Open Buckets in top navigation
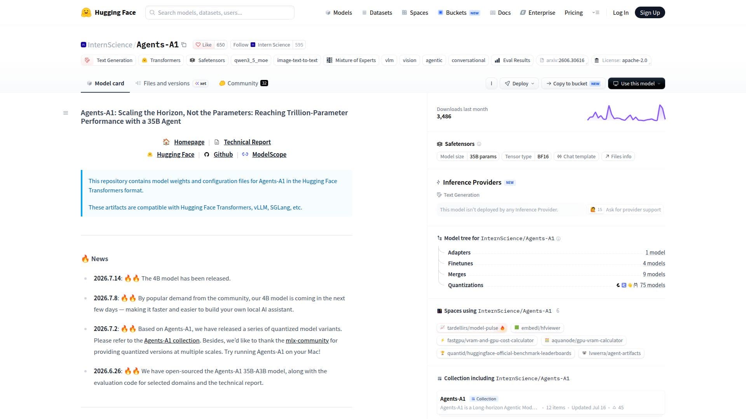 coord(459,12)
